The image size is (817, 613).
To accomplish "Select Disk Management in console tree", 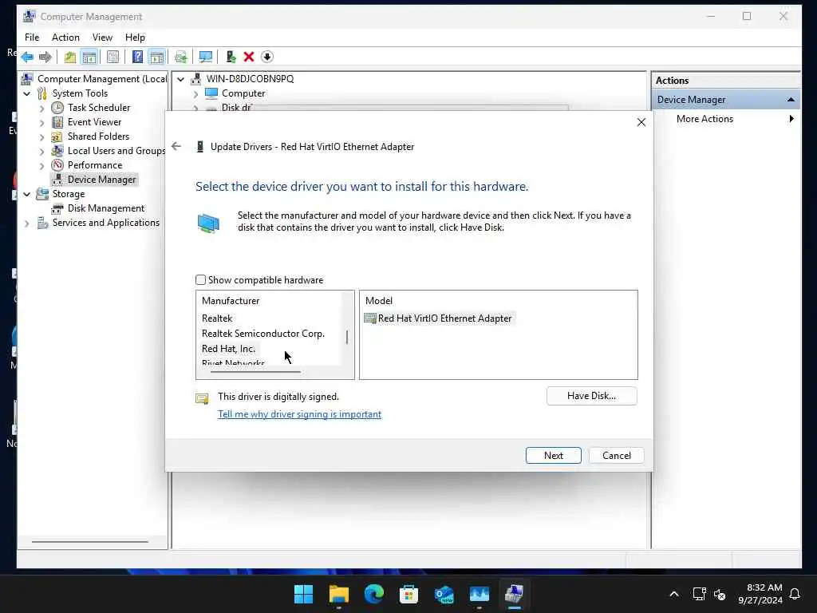I will [106, 208].
